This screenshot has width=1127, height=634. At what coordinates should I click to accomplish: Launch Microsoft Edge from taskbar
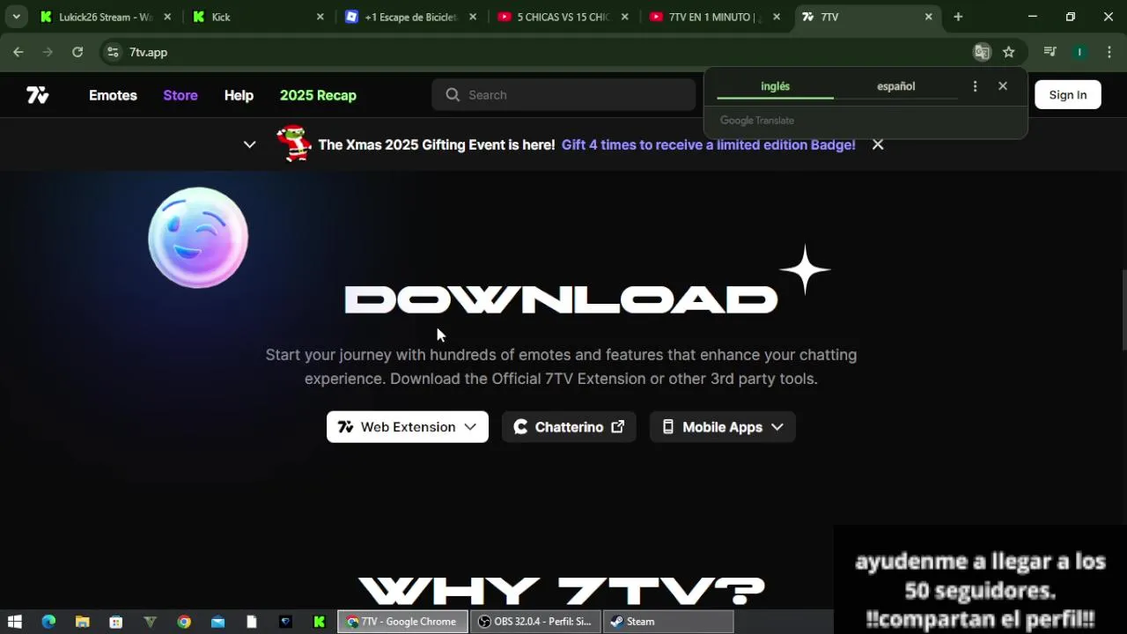[x=48, y=622]
